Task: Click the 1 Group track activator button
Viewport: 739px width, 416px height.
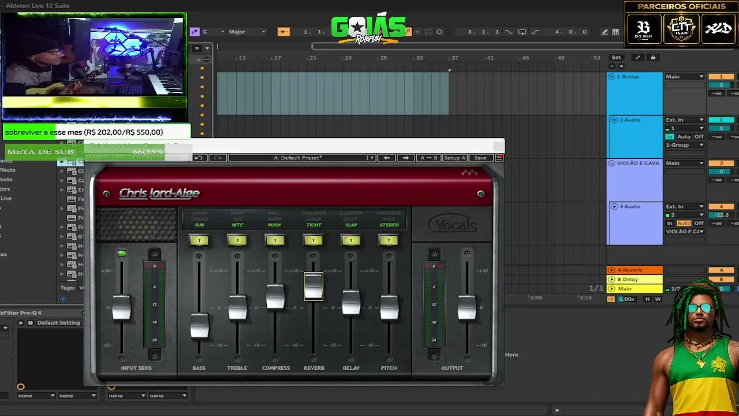Action: (x=721, y=77)
